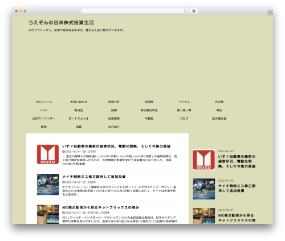The height and width of the screenshot is (241, 285).
Task: Open WBC独占配信 Netflix article title in main list
Action: click(101, 207)
